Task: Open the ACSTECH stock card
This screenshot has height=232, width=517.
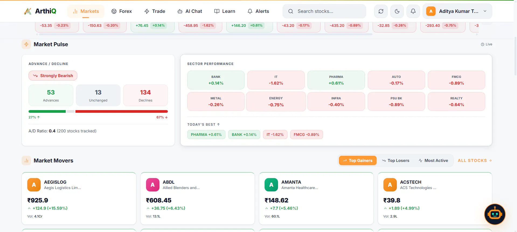Action: [x=435, y=198]
